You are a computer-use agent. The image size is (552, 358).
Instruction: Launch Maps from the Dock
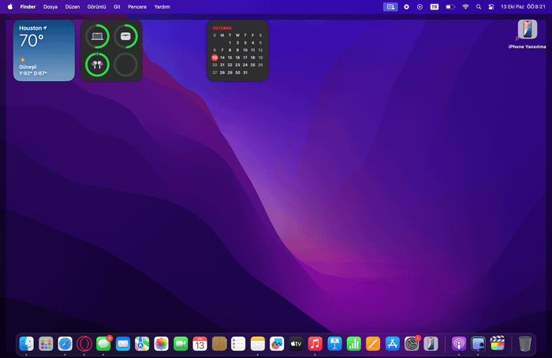[142, 344]
